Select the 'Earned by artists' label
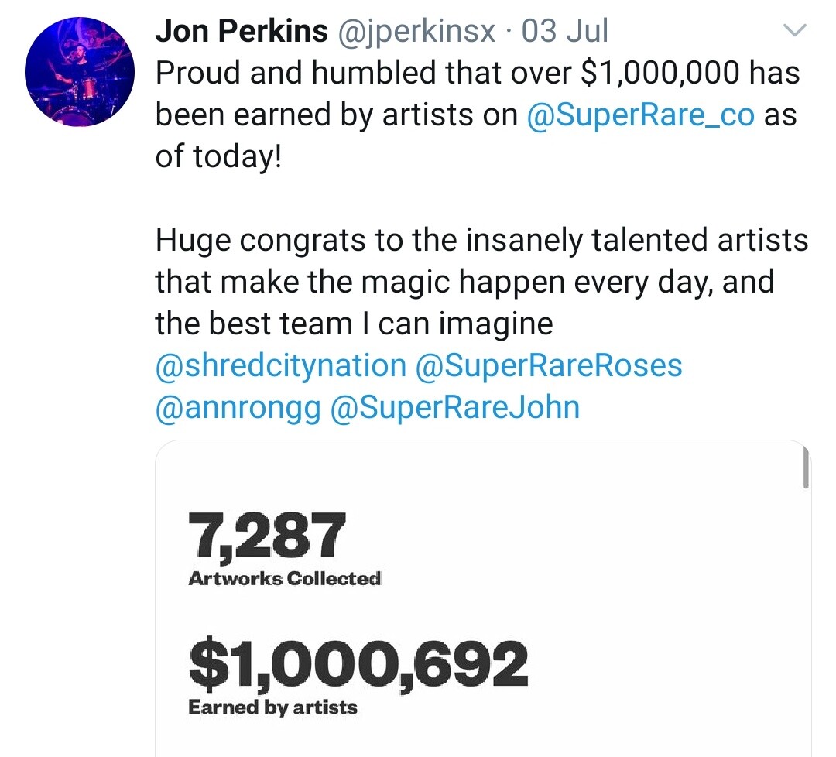The height and width of the screenshot is (757, 836). coord(272,707)
